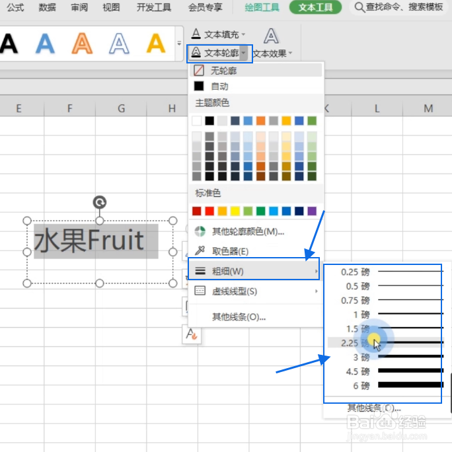Click the search commands magnifier icon
The image size is (452, 452).
[359, 7]
